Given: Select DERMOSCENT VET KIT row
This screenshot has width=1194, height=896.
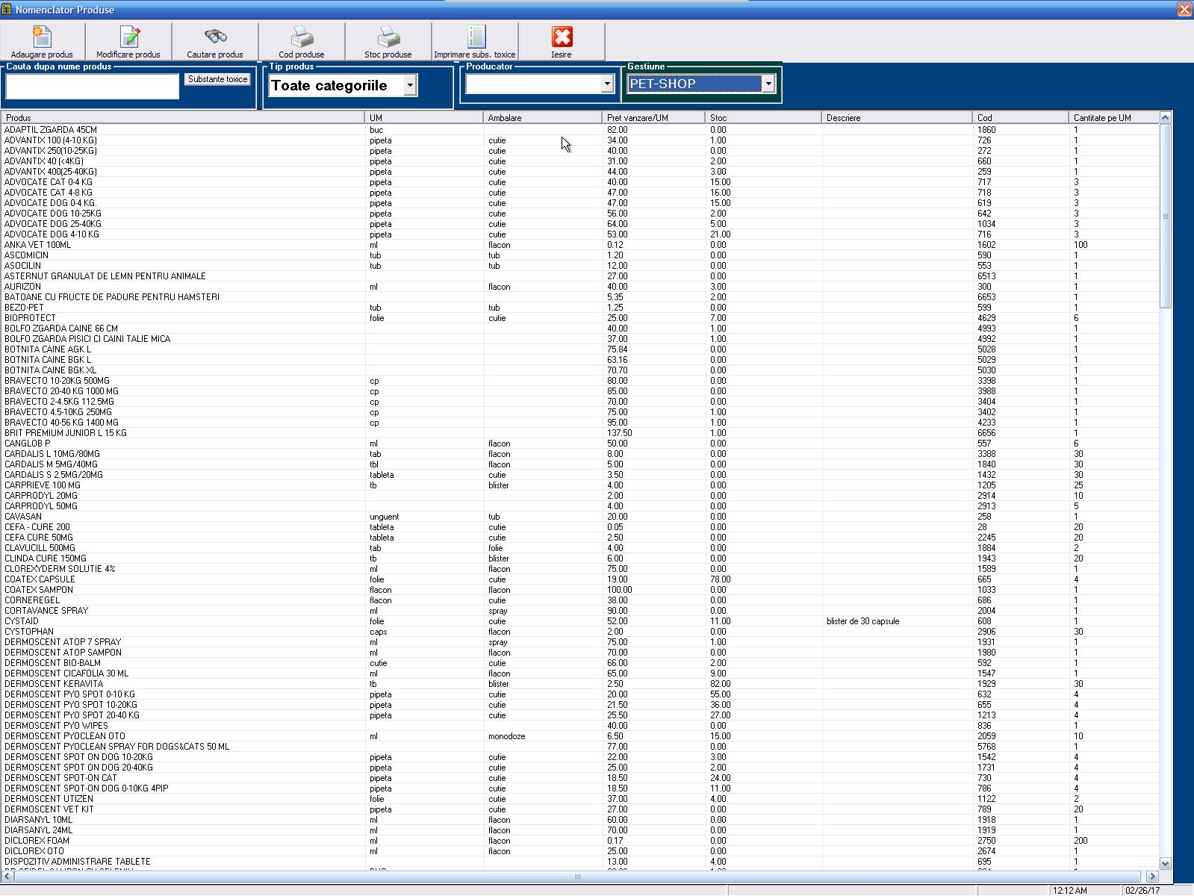Looking at the screenshot, I should click(x=579, y=809).
